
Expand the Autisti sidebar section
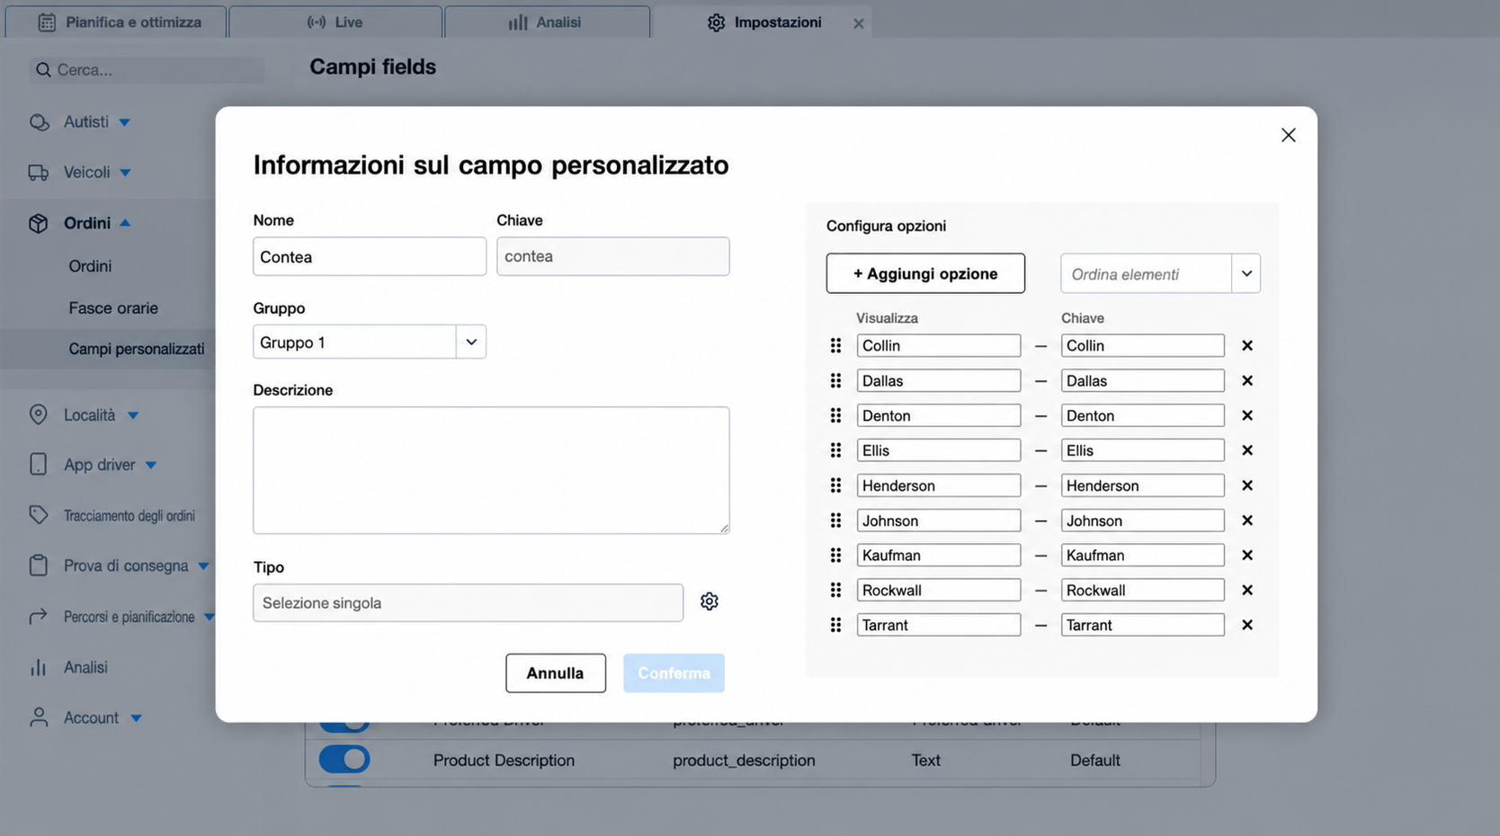[125, 122]
